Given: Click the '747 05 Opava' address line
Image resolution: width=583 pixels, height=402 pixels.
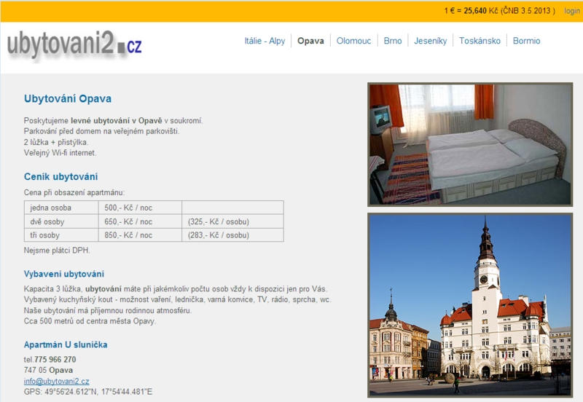Looking at the screenshot, I should coord(48,371).
